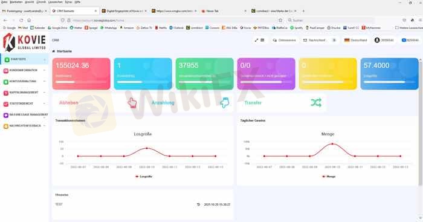Click the blue hand icon beside Anzahlung
The image size is (423, 222).
tap(224, 103)
